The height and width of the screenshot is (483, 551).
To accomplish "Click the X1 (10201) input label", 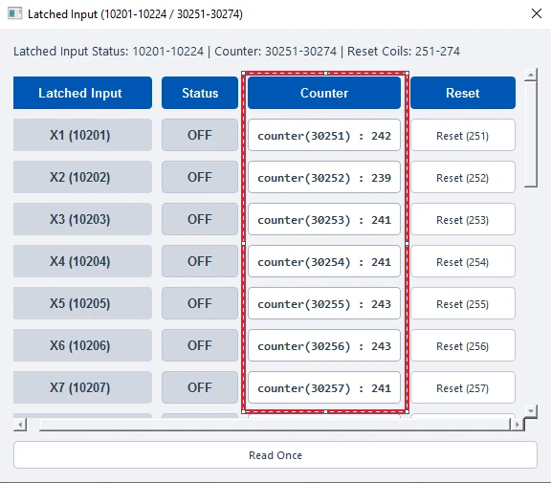I will [x=82, y=135].
